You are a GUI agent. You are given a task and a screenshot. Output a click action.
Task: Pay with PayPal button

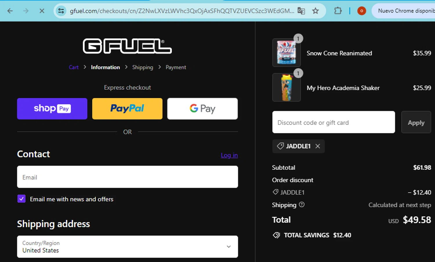[127, 109]
